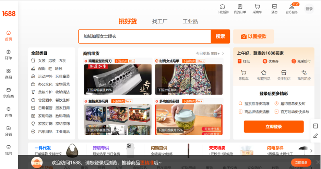
Task: Click the 官方服务 icon
Action: pos(292,7)
